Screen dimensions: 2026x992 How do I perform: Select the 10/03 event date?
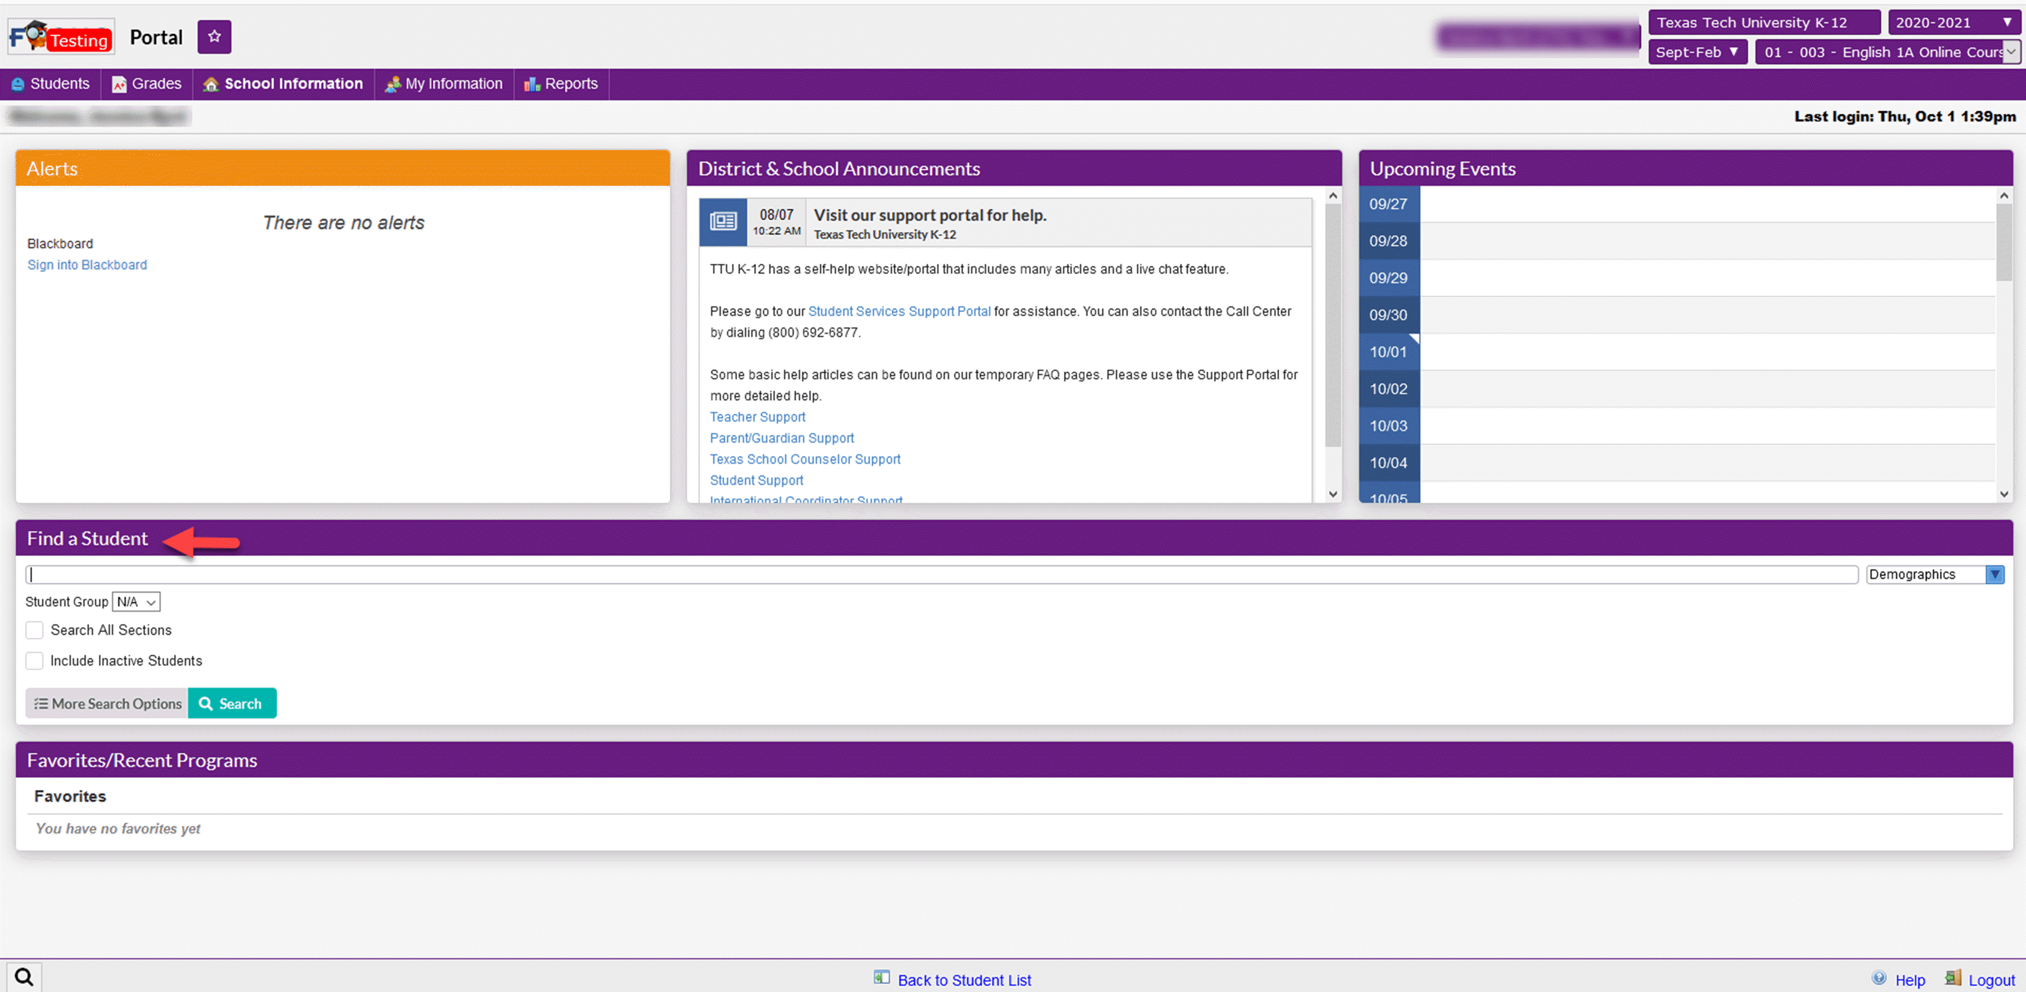1389,426
